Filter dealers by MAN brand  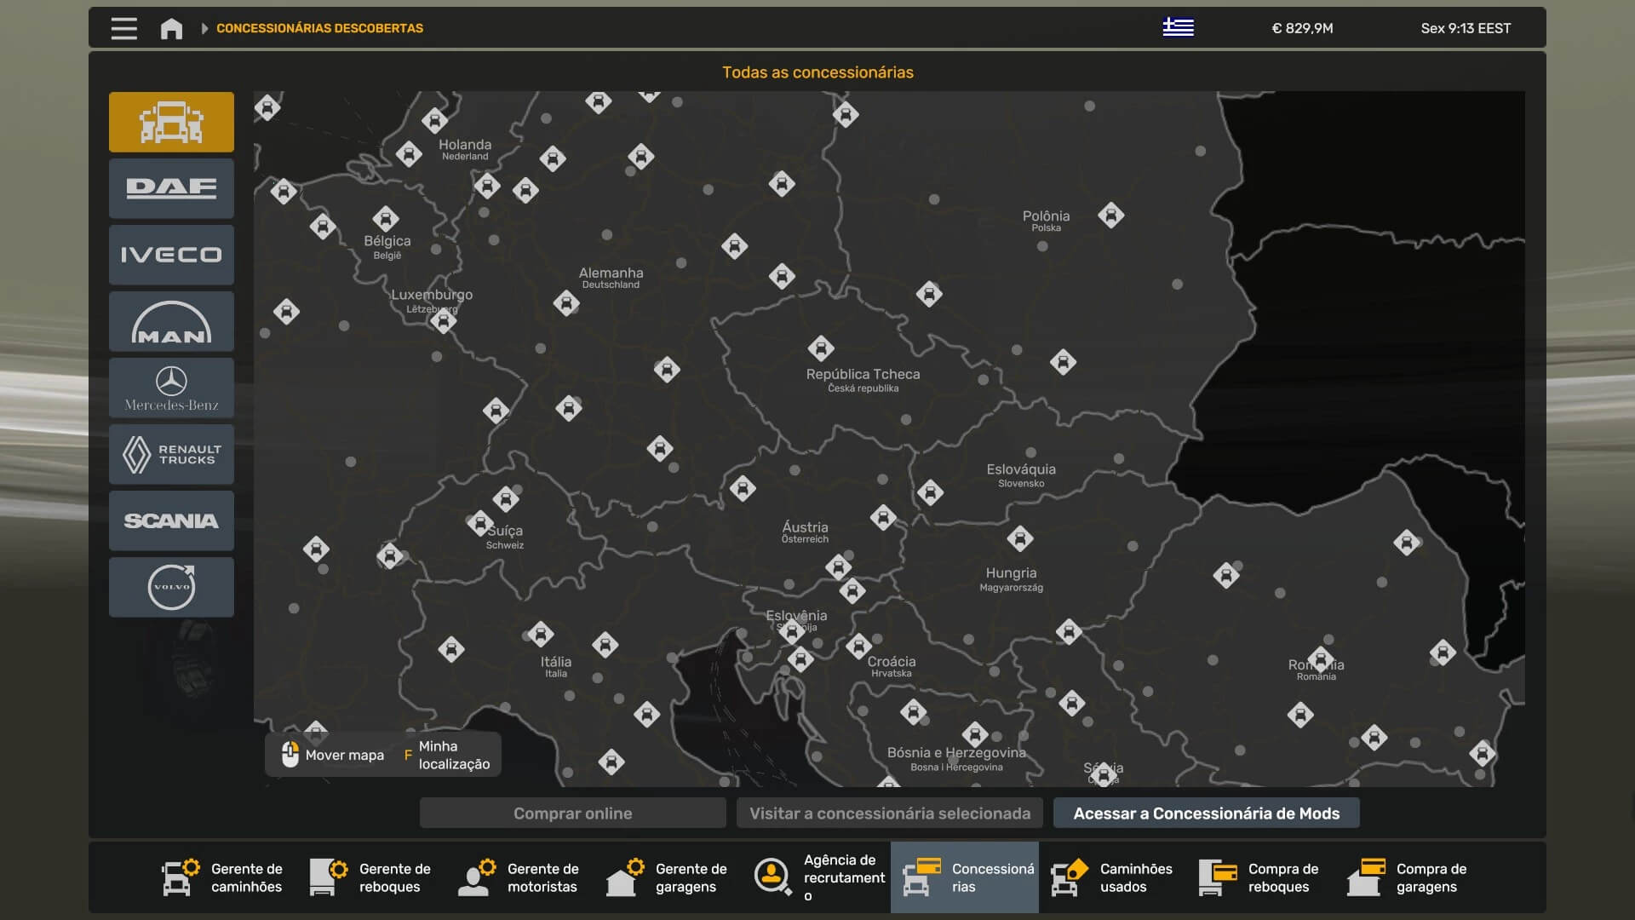click(x=171, y=321)
